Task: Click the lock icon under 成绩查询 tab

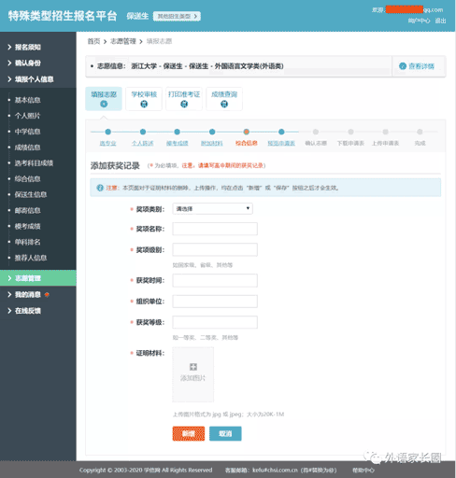Action: tap(224, 104)
